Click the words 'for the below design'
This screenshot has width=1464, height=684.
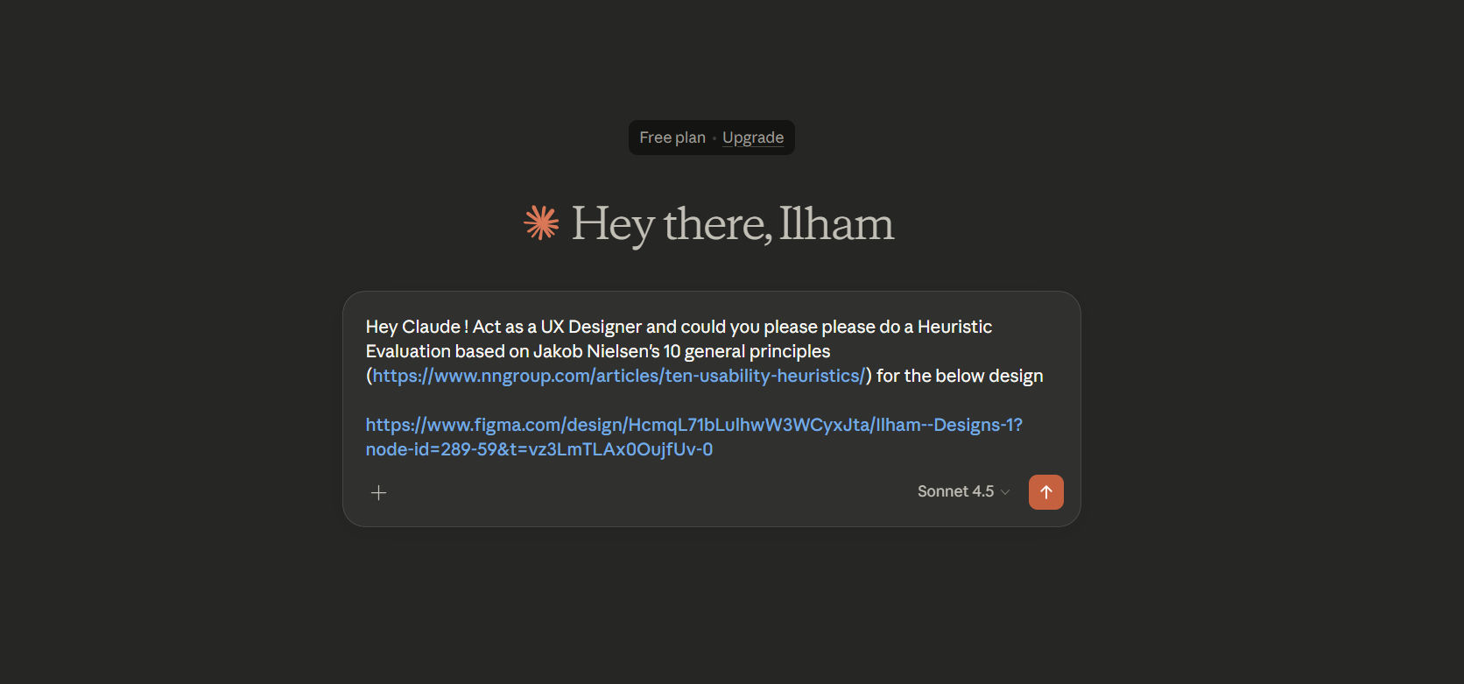tap(960, 376)
